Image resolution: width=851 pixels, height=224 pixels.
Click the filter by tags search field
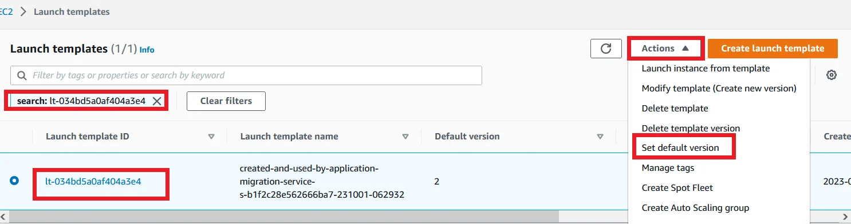(246, 75)
